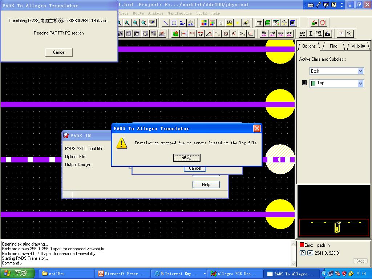Click Help button in PADS IN window
The height and width of the screenshot is (279, 372).
206,184
